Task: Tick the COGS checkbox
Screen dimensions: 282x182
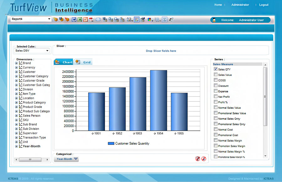Action: pos(216,80)
